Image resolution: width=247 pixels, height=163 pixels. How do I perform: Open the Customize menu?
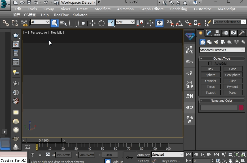click(202, 9)
